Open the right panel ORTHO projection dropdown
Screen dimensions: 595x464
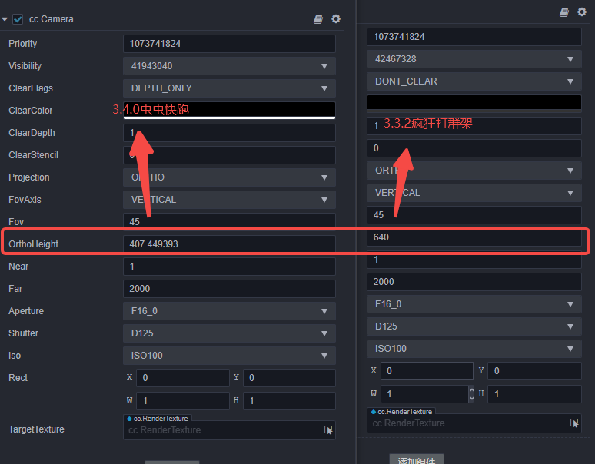point(474,171)
